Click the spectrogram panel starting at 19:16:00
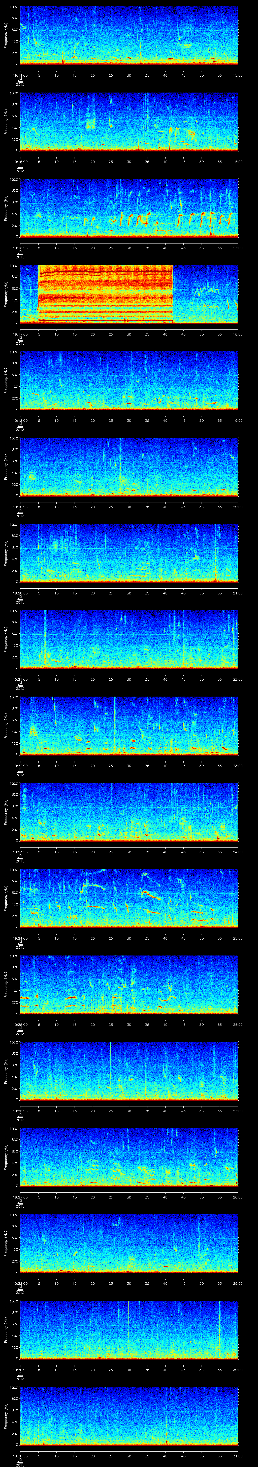 click(x=129, y=208)
